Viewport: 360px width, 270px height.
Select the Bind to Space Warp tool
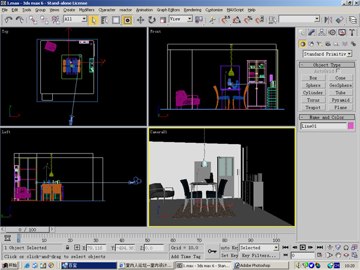pyautogui.click(x=56, y=20)
